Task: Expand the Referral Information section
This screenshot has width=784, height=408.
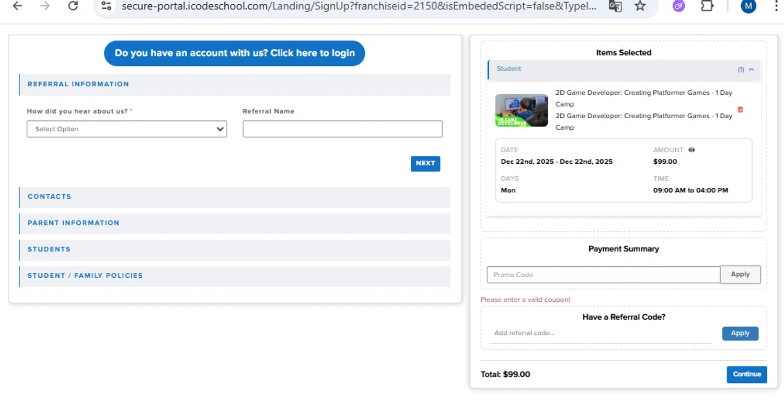Action: pos(235,84)
